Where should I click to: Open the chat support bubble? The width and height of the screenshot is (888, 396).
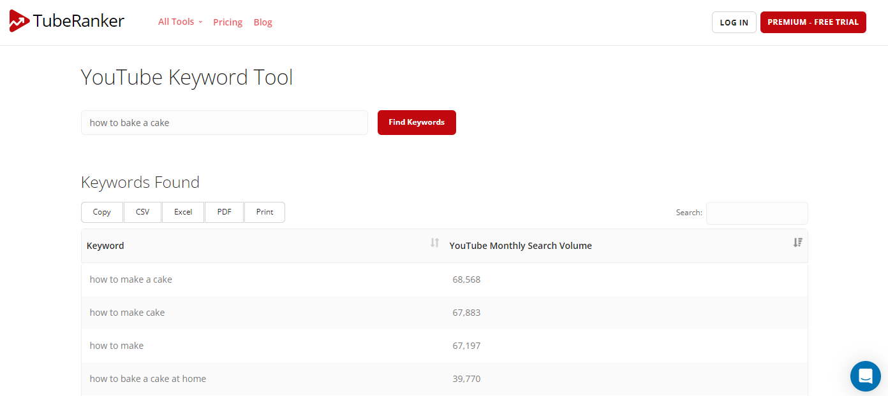(866, 376)
